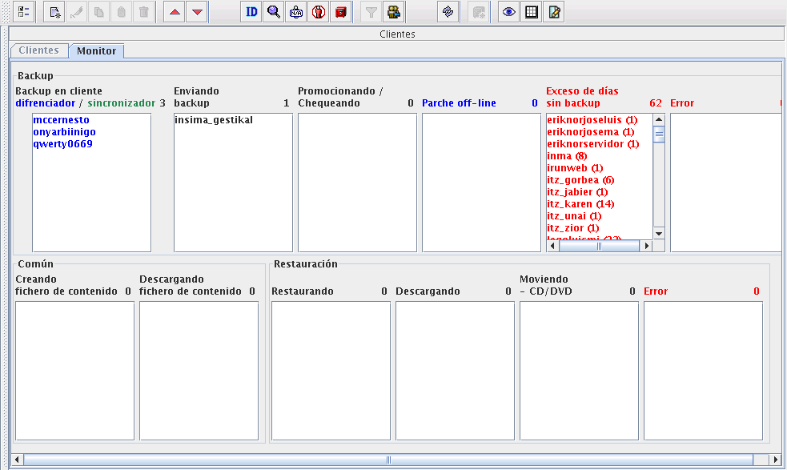Viewport: 787px width, 470px height.
Task: Click left arrow of bottom window scrollbar
Action: tap(17, 460)
